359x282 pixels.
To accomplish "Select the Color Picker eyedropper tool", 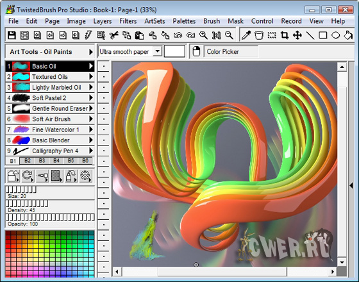I will [246, 35].
